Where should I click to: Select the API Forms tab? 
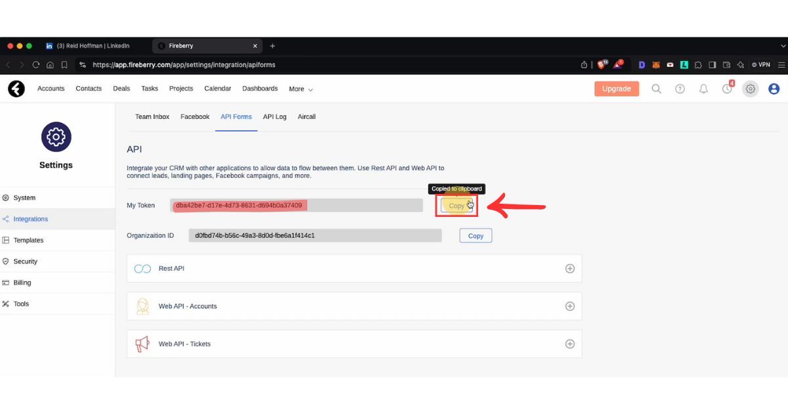pos(236,117)
